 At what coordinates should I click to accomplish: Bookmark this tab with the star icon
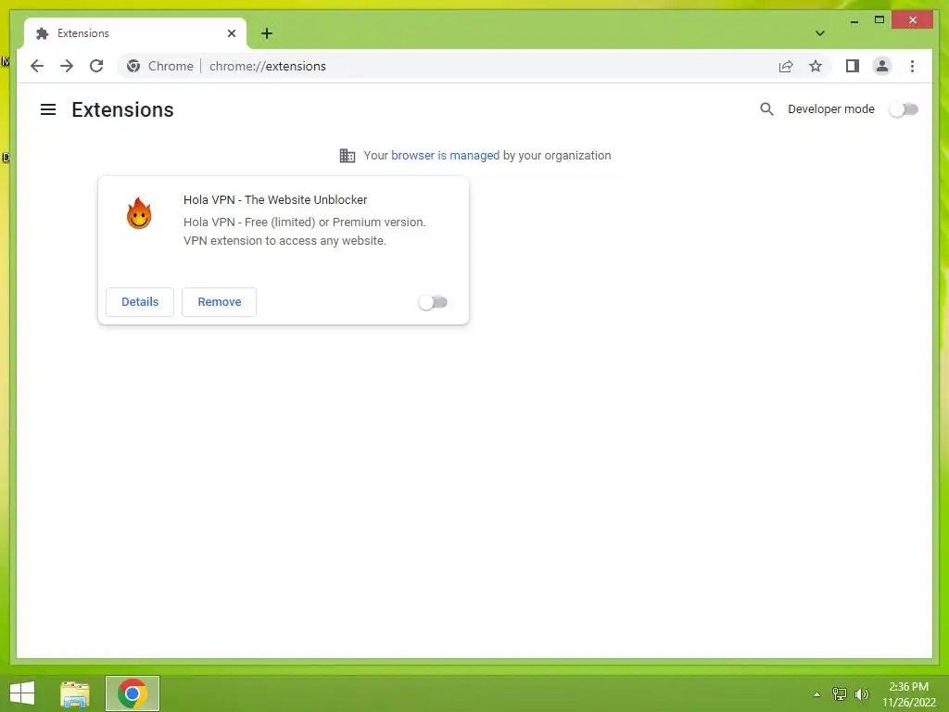pyautogui.click(x=816, y=66)
